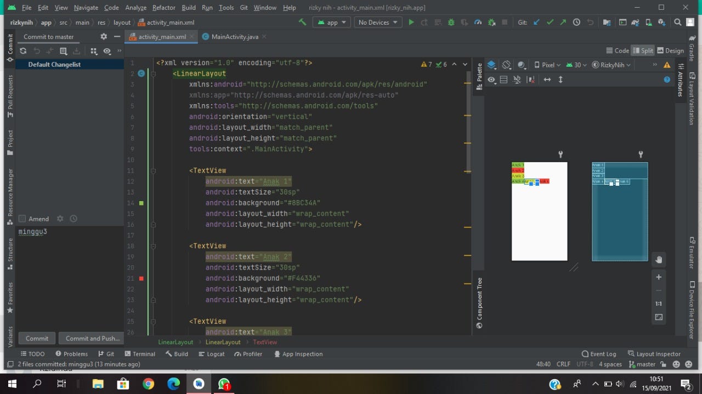
Task: Click the green #8BC34A color preview in gutter
Action: tap(141, 202)
